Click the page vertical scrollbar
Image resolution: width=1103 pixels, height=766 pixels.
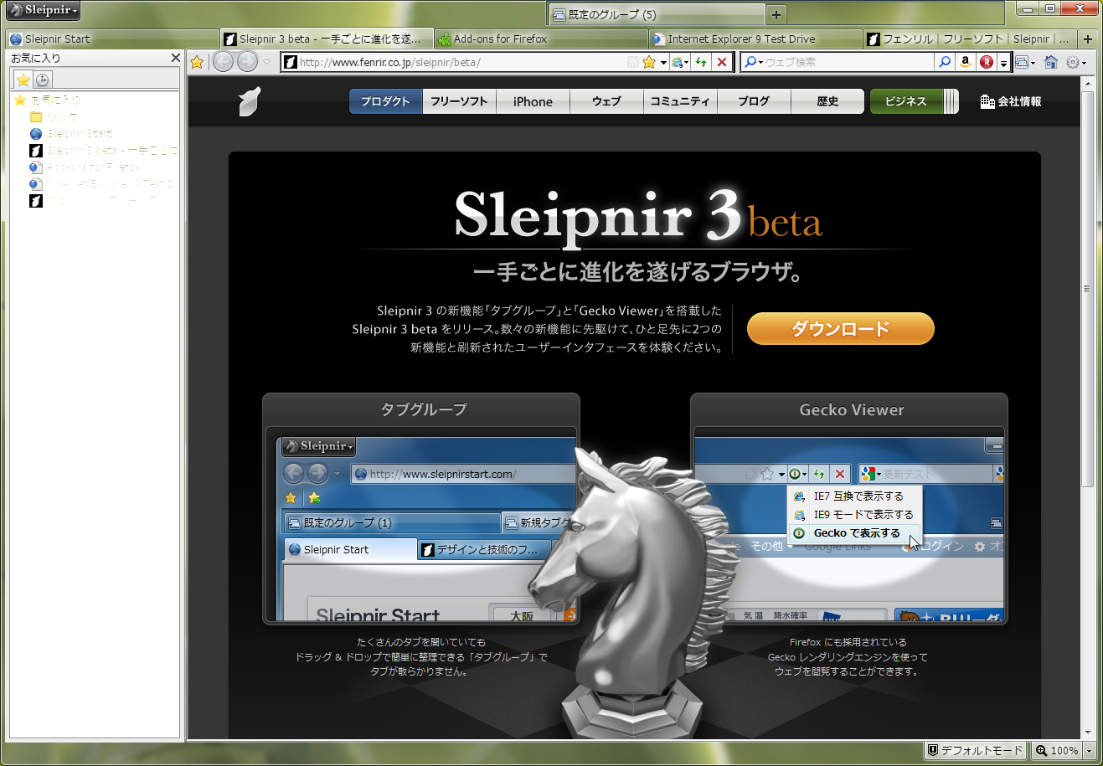tap(1087, 289)
